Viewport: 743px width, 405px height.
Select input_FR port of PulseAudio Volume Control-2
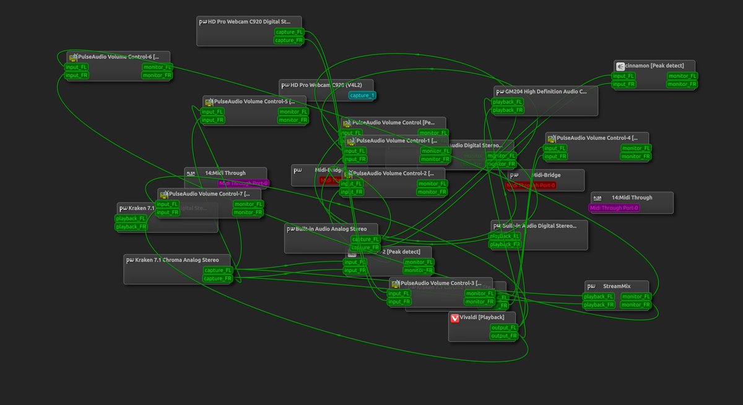352,192
